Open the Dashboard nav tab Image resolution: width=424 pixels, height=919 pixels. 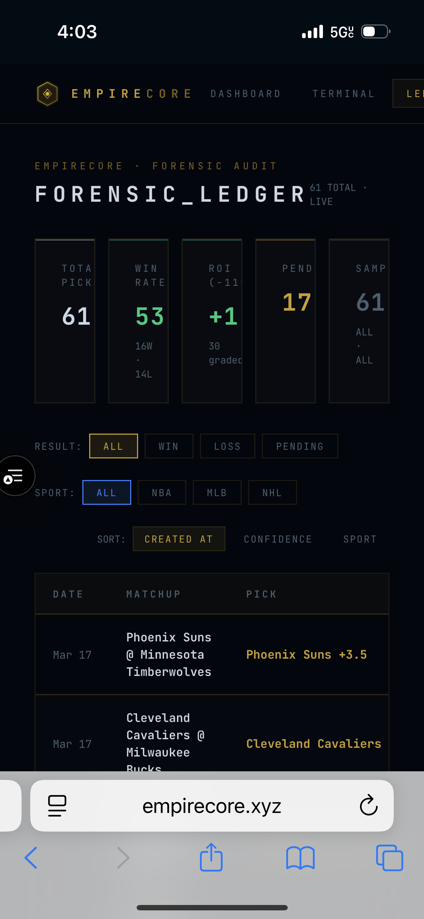246,94
